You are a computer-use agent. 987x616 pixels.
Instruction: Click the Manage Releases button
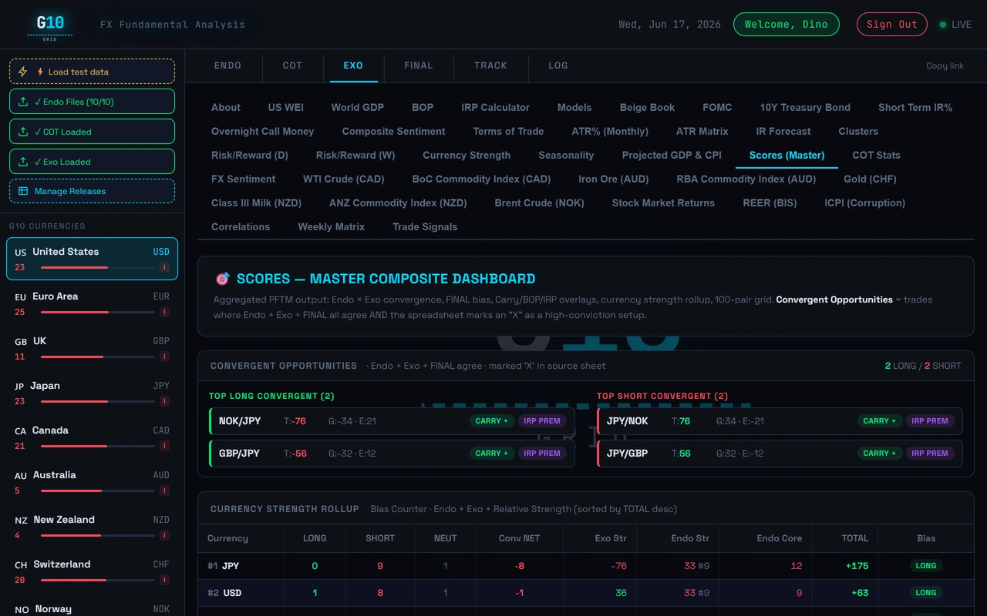[x=92, y=191]
